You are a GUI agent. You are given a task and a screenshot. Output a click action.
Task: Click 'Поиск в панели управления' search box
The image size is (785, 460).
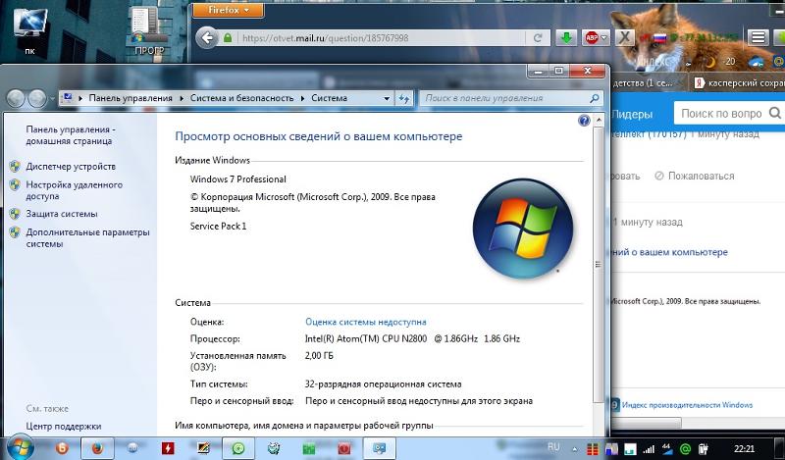(x=510, y=98)
